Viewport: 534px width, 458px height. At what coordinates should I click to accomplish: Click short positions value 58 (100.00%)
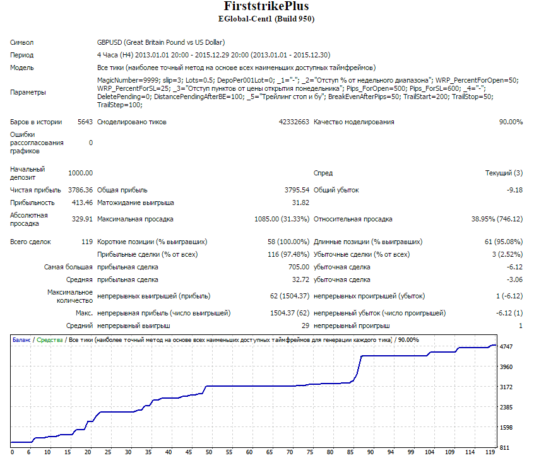pos(288,242)
